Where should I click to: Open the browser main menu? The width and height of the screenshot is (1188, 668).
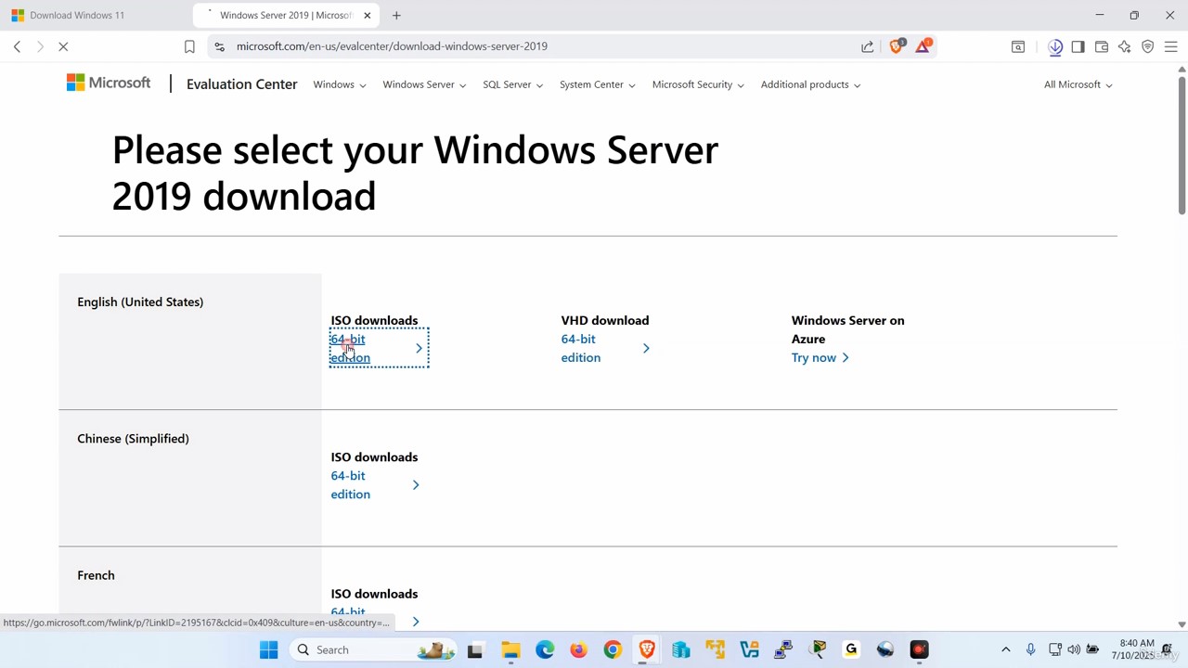coord(1171,46)
